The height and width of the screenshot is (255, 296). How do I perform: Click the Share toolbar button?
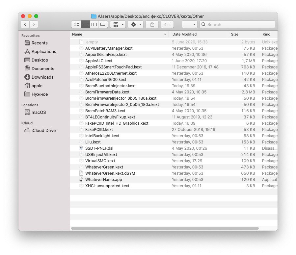pyautogui.click(x=152, y=24)
